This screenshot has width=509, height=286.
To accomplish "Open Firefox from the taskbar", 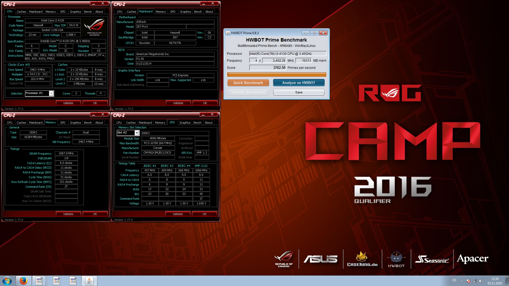I will coord(23,281).
